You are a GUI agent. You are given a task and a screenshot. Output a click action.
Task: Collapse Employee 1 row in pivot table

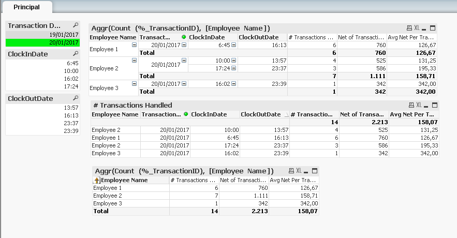(x=134, y=45)
